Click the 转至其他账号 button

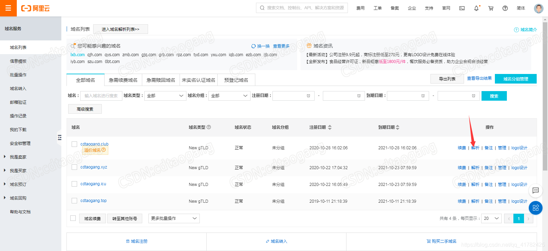click(125, 218)
